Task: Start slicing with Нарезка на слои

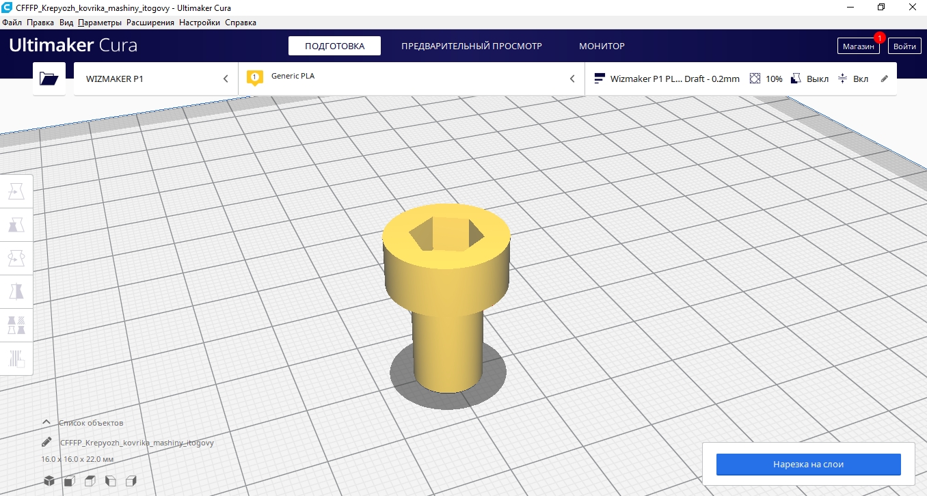Action: [809, 464]
